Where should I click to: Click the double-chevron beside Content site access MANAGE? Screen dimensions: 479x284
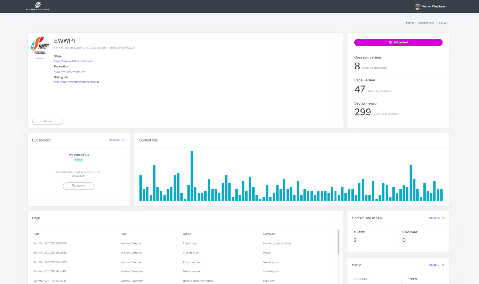[x=444, y=218]
